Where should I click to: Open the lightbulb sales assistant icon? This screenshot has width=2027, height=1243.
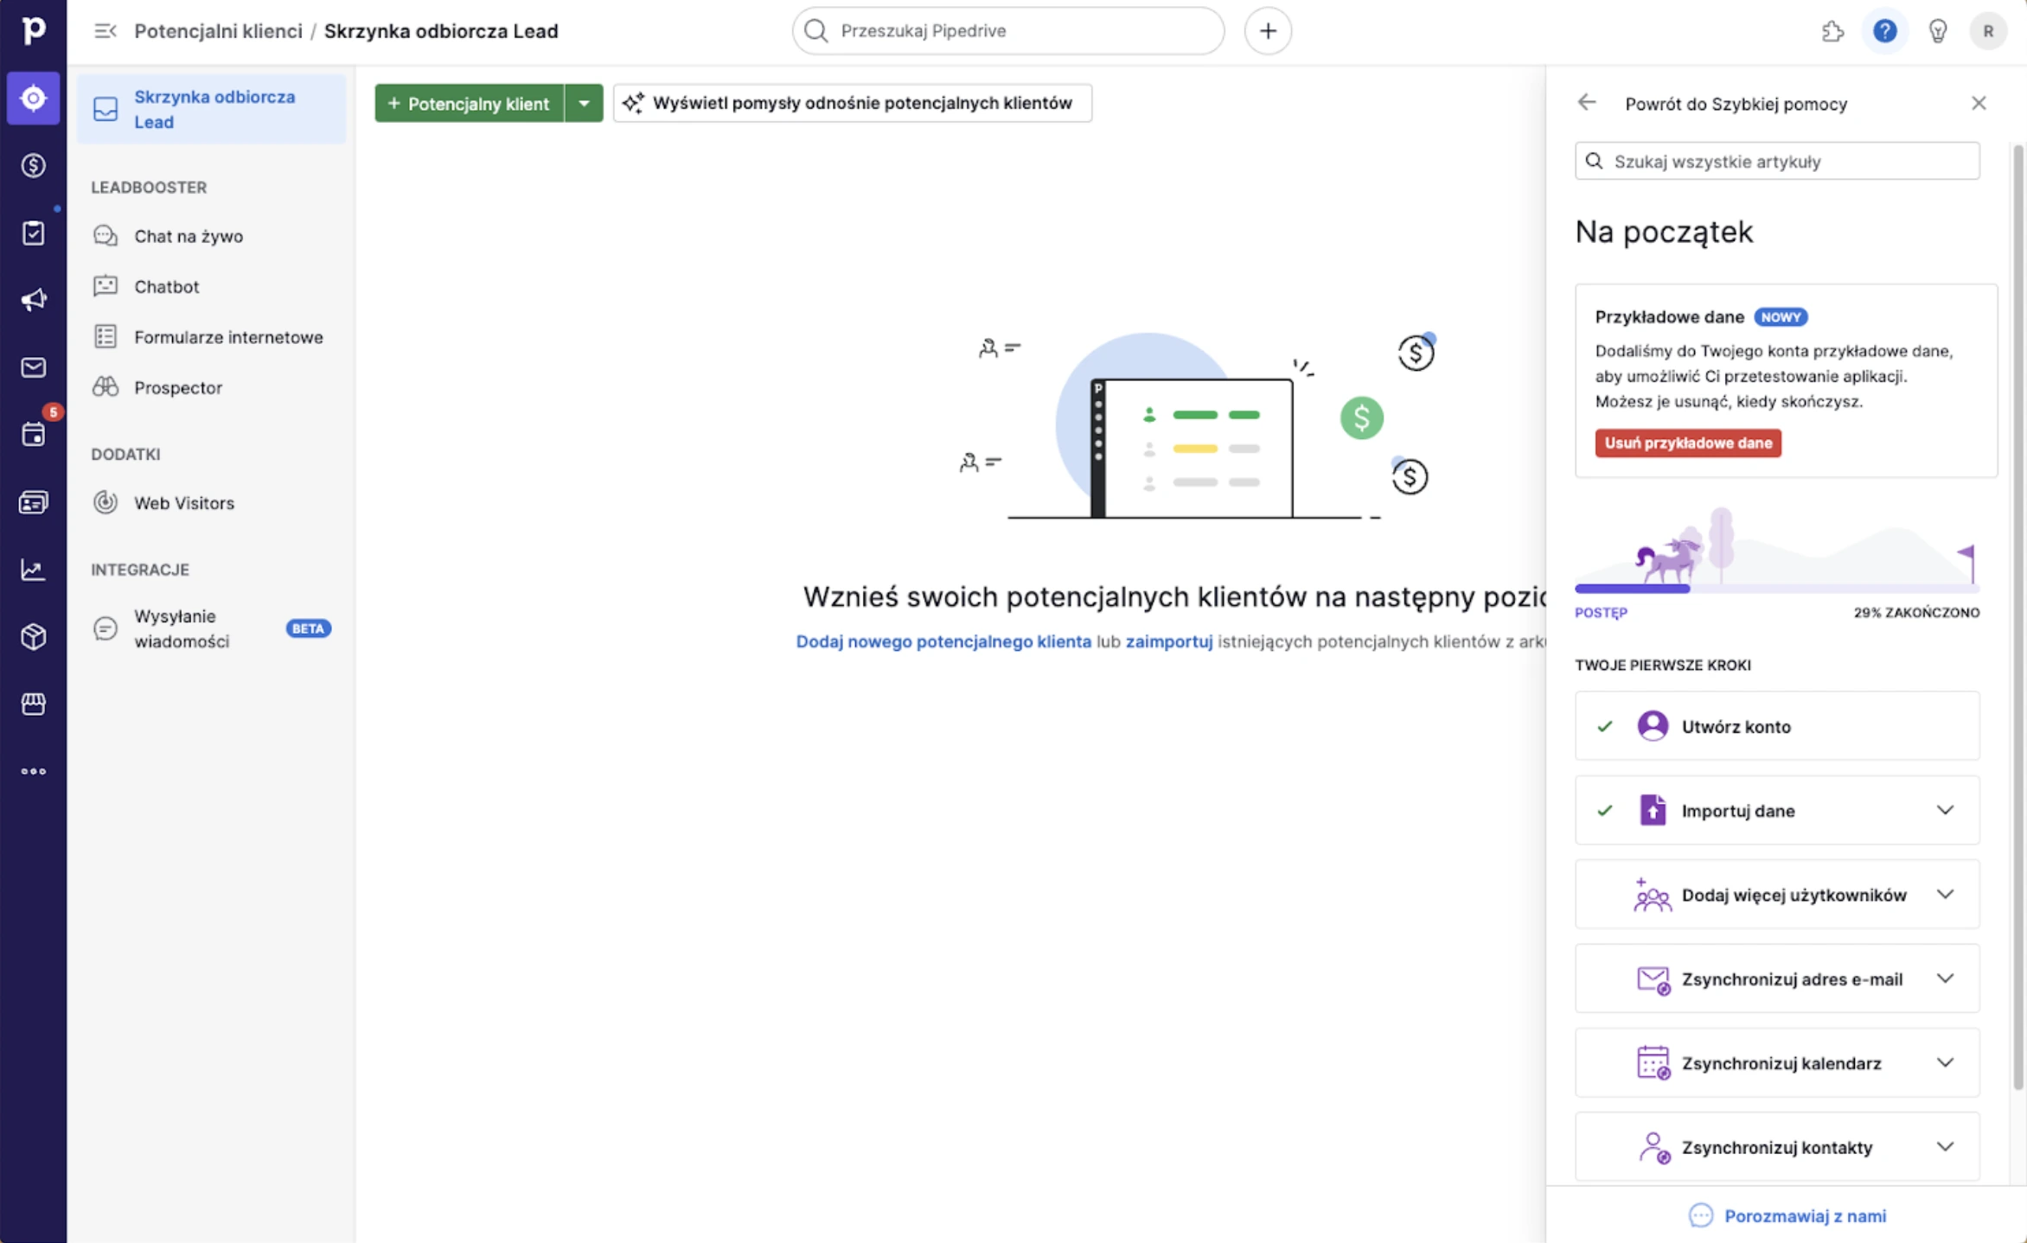click(1937, 31)
